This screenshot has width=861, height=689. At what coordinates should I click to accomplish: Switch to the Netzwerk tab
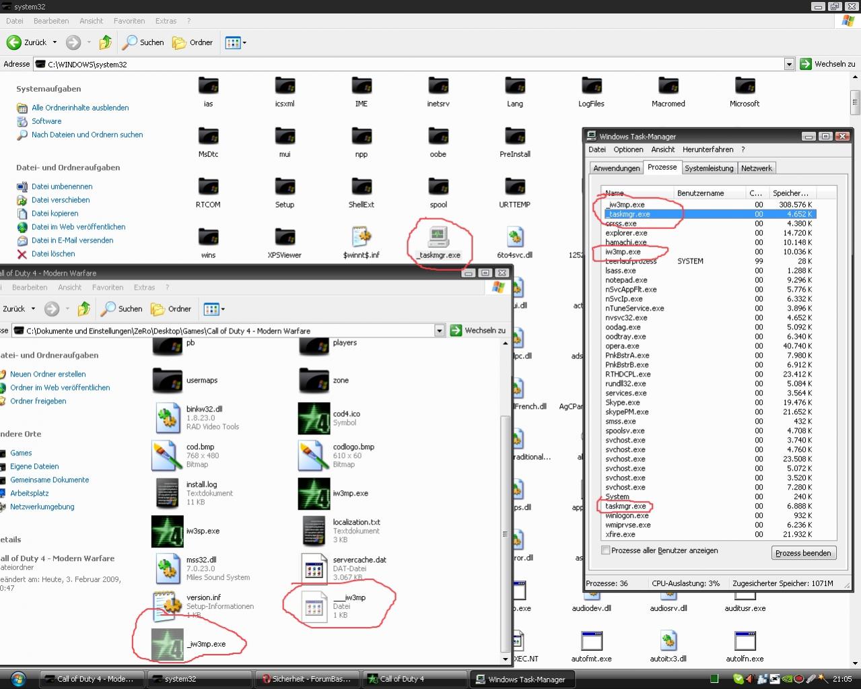coord(757,168)
